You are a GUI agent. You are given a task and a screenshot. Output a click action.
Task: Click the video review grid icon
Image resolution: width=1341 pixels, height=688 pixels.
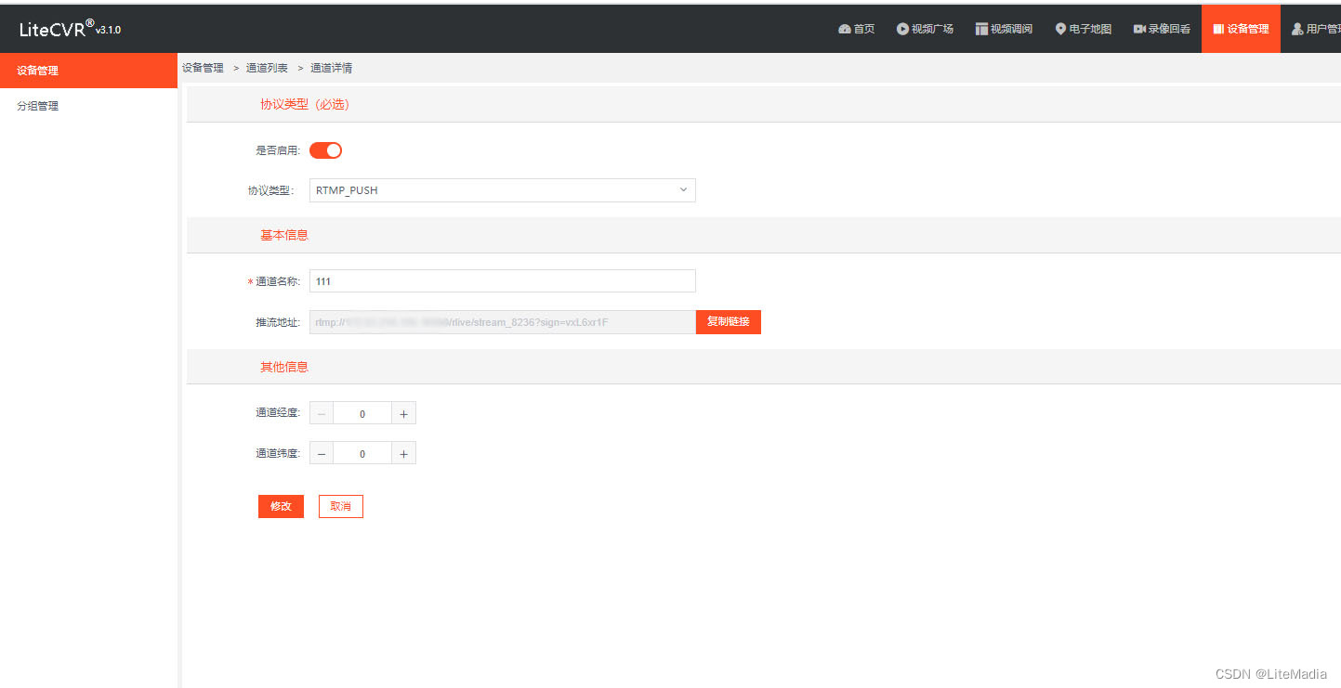pos(981,29)
